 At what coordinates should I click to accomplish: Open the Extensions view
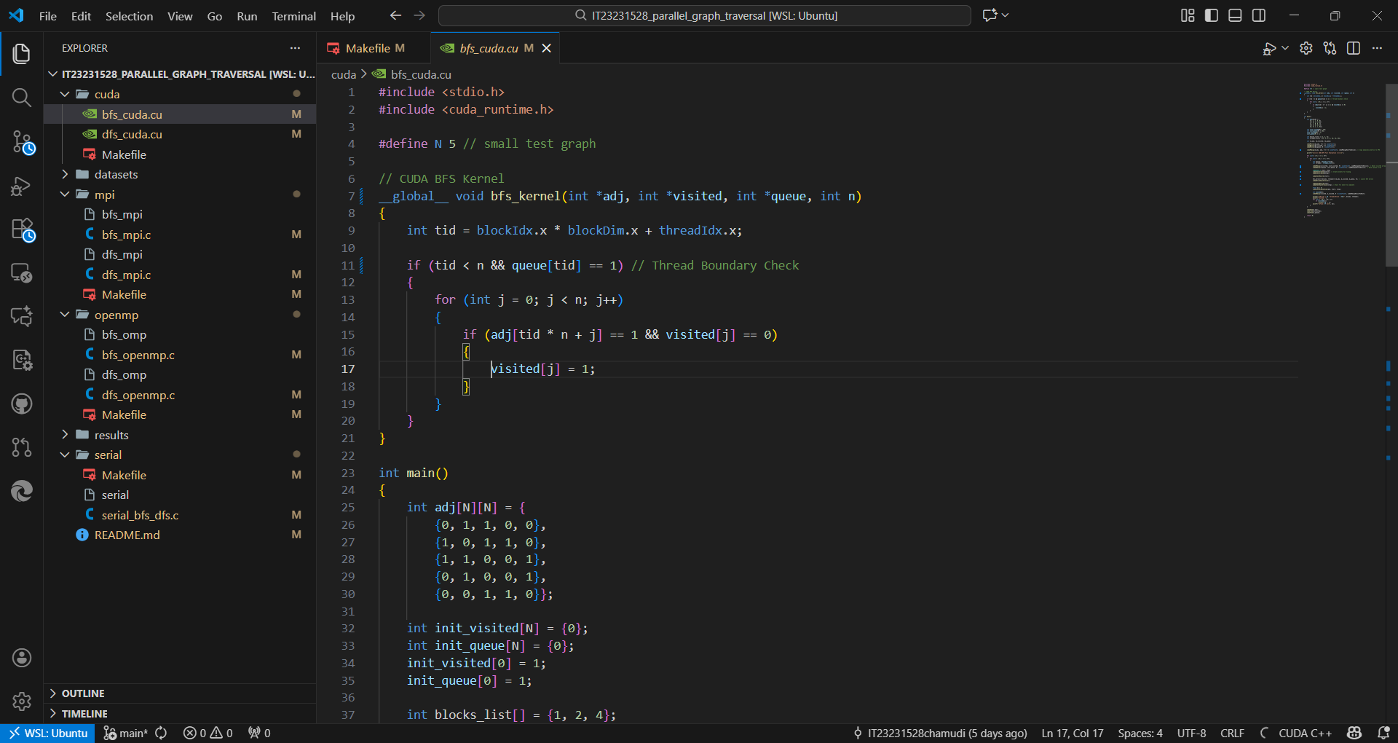22,229
